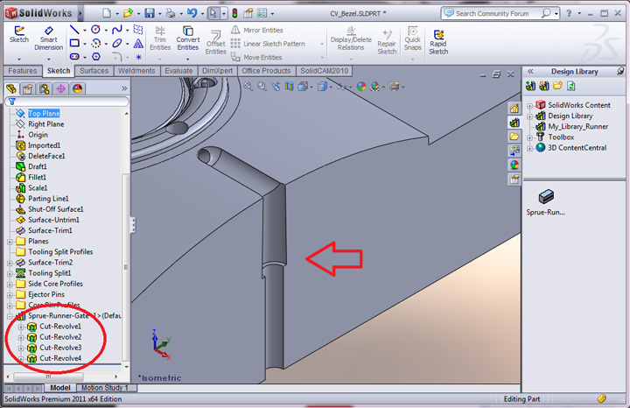The height and width of the screenshot is (408, 630).
Task: Switch to the Surfaces tab
Action: [x=94, y=71]
